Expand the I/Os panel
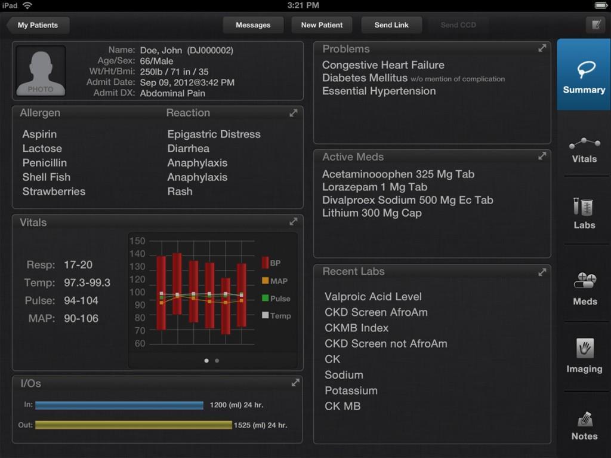This screenshot has height=458, width=611. [295, 383]
